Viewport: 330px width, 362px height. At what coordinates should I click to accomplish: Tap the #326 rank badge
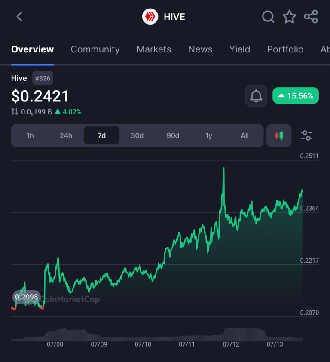[43, 78]
